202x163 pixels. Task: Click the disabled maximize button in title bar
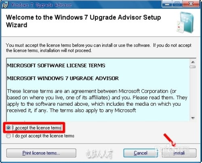click(x=177, y=4)
